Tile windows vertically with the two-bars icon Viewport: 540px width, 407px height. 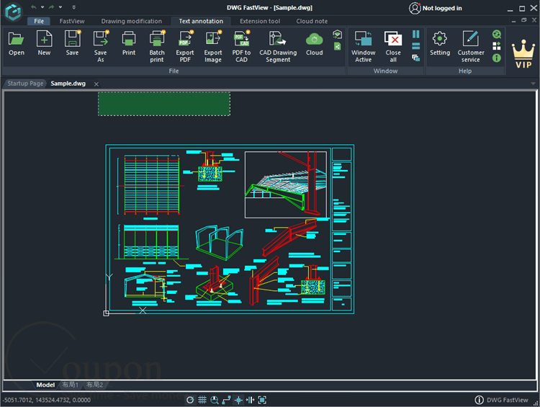pos(416,34)
